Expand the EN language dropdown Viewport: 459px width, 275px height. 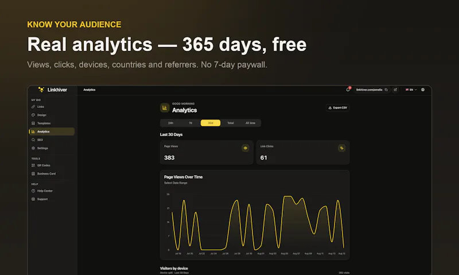coord(411,90)
